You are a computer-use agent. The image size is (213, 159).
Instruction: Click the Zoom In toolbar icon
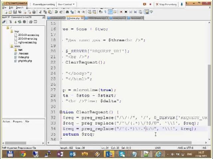79,12
